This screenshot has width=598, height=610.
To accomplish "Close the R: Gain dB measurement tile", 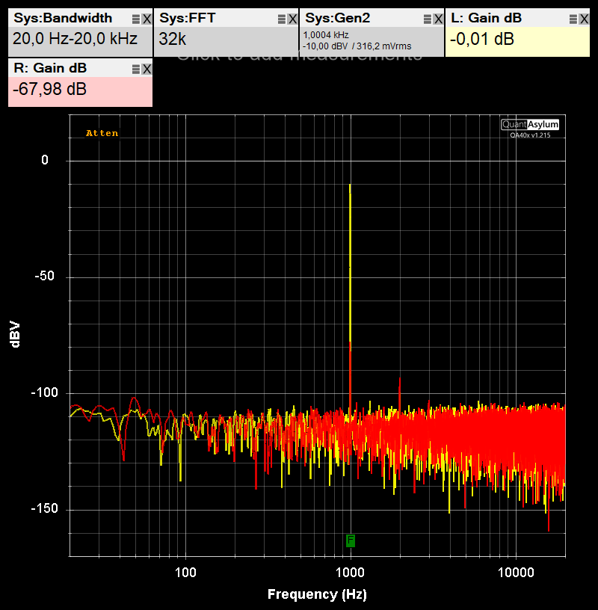I will point(147,69).
